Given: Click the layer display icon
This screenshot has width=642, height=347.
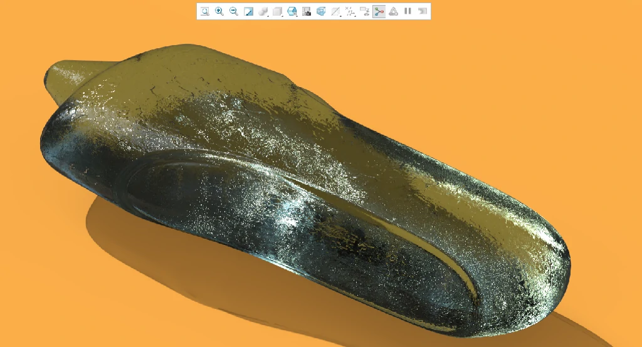Looking at the screenshot, I should (364, 11).
